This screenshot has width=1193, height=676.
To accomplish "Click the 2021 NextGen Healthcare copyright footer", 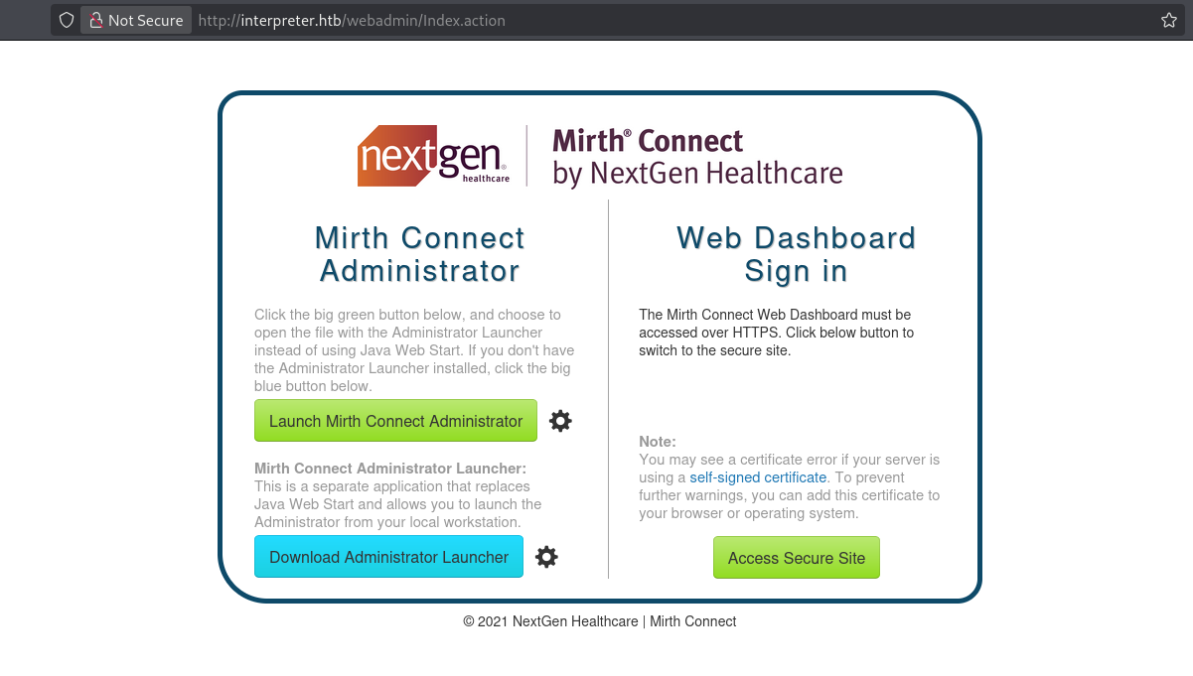I will pos(600,621).
